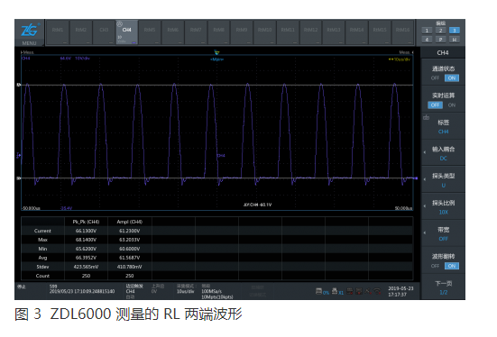The height and width of the screenshot is (337, 497).
Task: Select the CH3 channel tab
Action: coord(104,32)
